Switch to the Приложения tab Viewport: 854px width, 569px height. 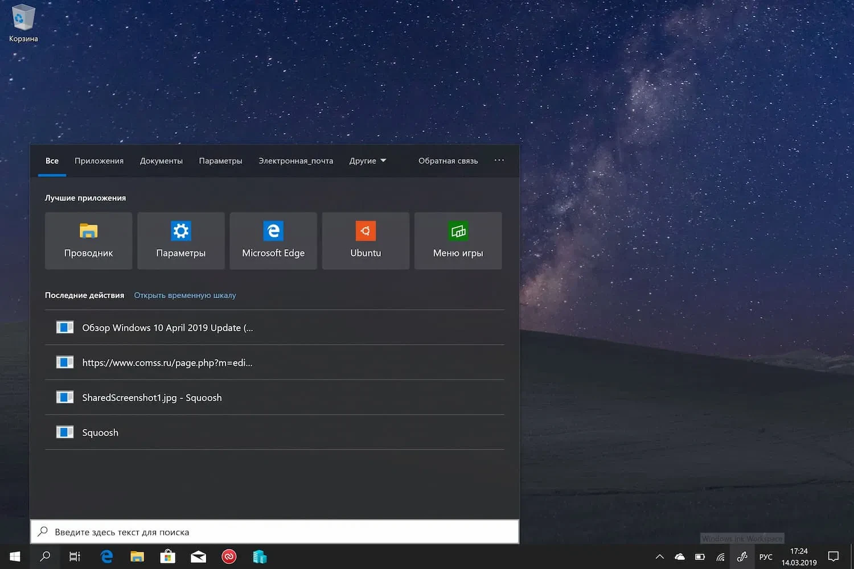[99, 161]
